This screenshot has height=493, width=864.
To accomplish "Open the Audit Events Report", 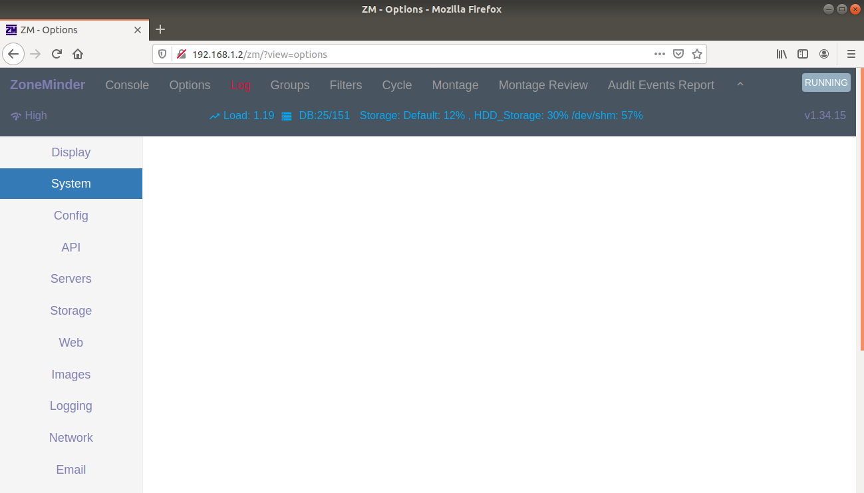I will pyautogui.click(x=661, y=85).
